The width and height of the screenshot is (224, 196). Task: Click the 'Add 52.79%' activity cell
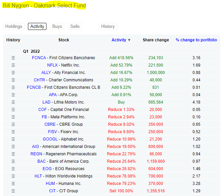coord(121,65)
